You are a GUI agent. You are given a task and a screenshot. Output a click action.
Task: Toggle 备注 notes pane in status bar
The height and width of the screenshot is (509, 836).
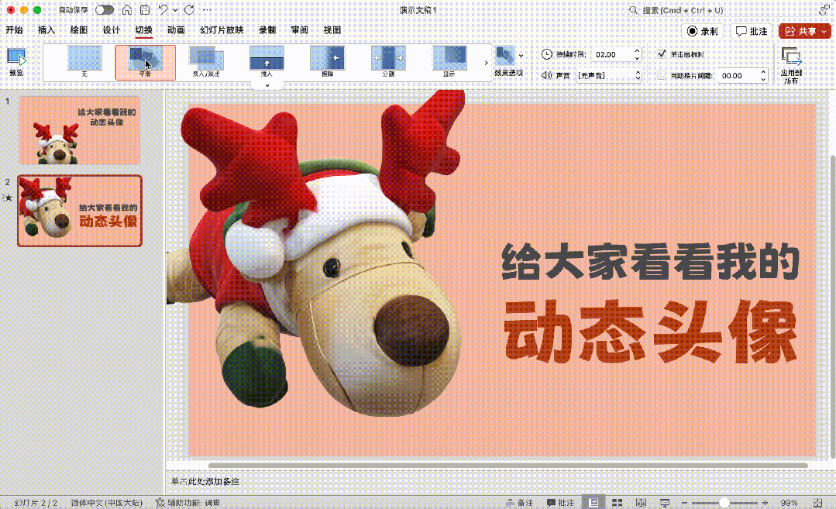[x=519, y=503]
